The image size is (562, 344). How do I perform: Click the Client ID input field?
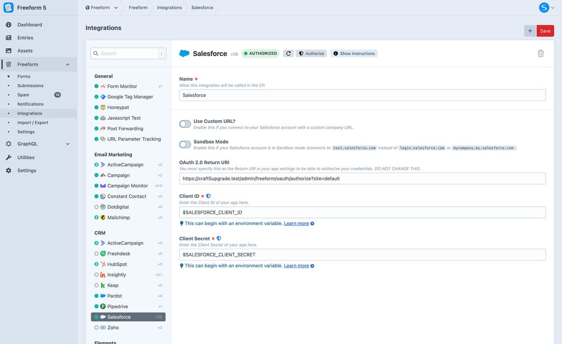tap(362, 212)
